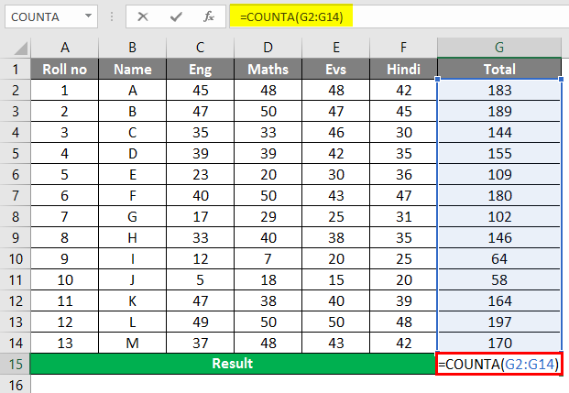Select Total value 164
The width and height of the screenshot is (569, 393).
click(499, 300)
